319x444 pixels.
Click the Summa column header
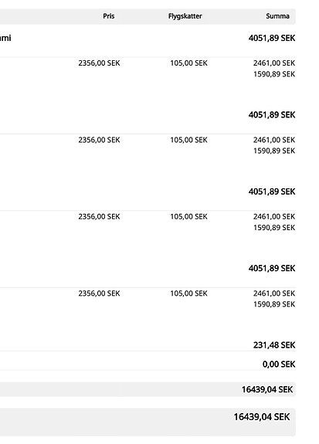277,16
